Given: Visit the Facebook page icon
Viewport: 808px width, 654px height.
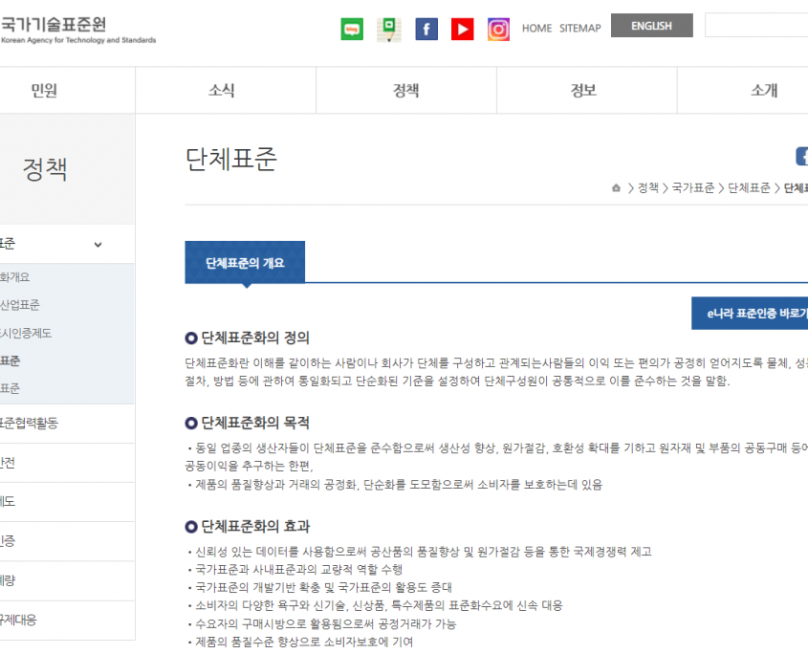Looking at the screenshot, I should (x=426, y=29).
